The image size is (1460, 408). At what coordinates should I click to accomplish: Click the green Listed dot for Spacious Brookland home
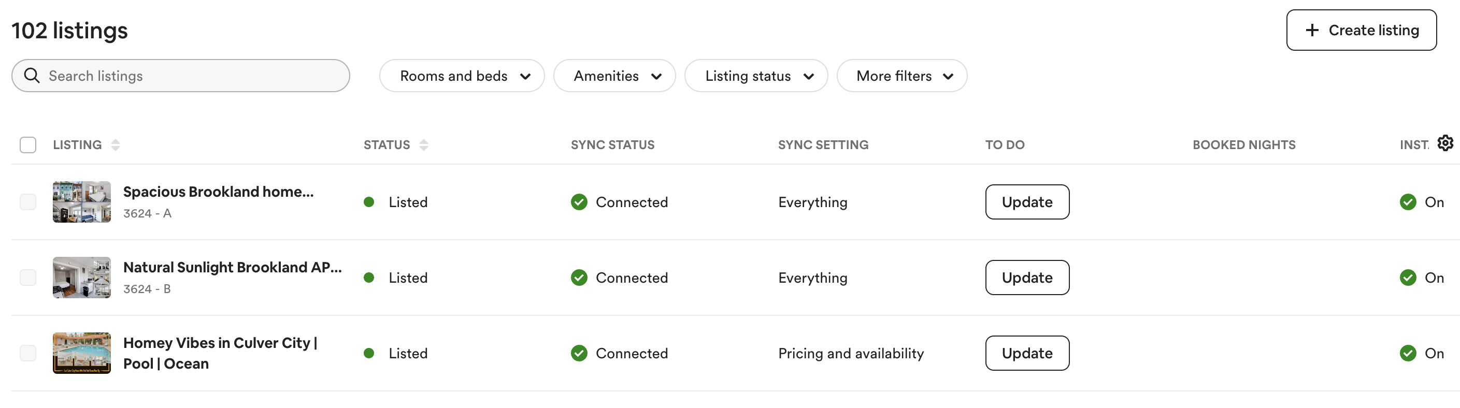[x=369, y=202]
